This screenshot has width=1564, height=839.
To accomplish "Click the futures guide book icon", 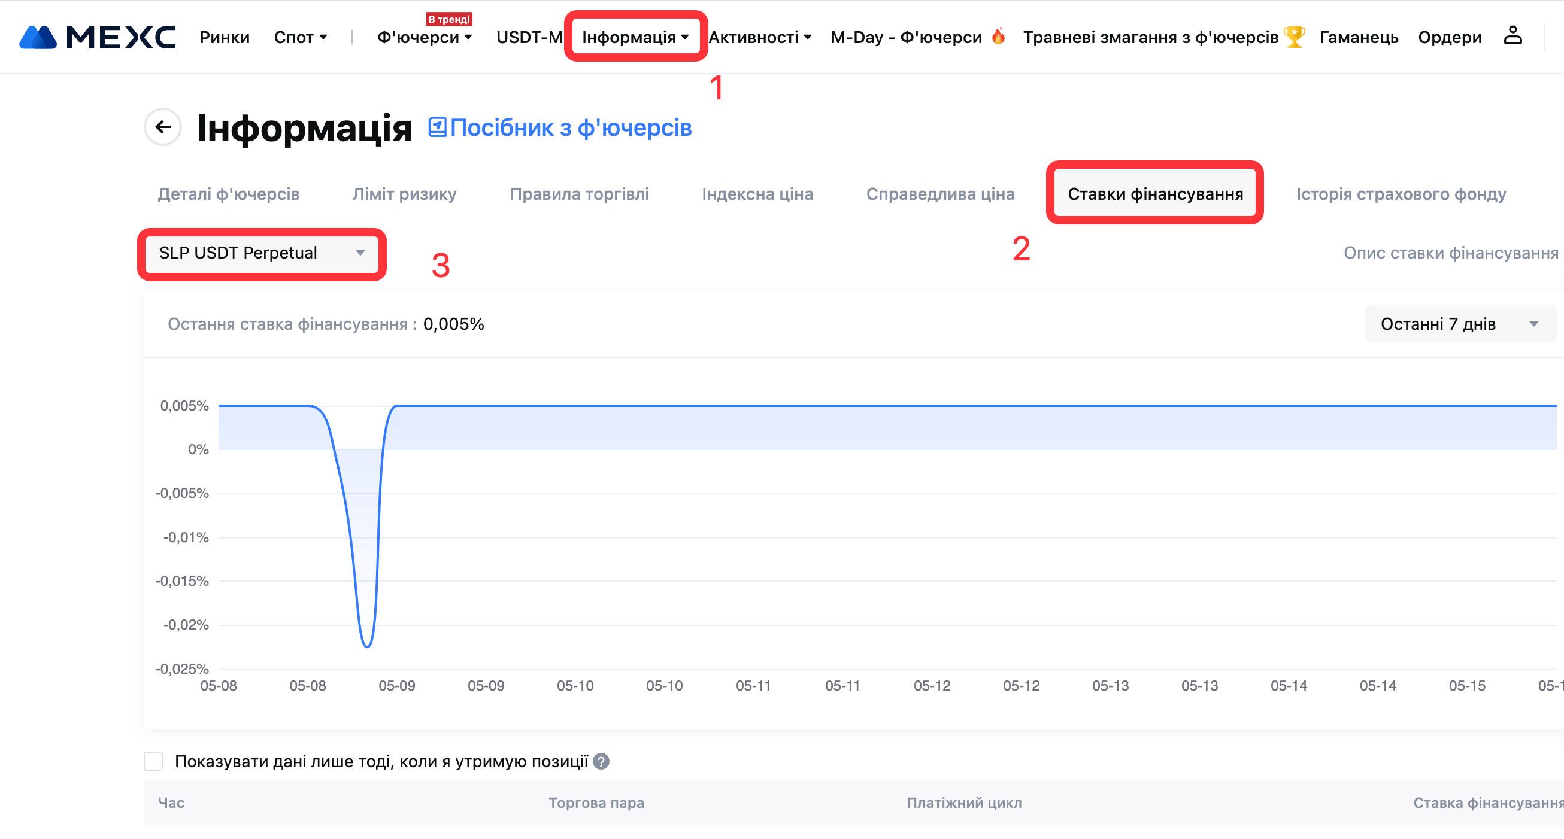I will pyautogui.click(x=437, y=127).
